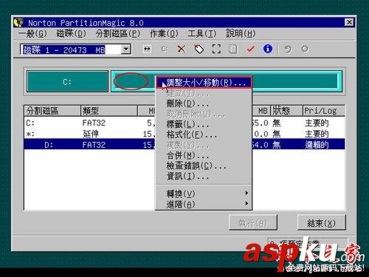
Task: Click 延伸 type cell
Action: 91,134
